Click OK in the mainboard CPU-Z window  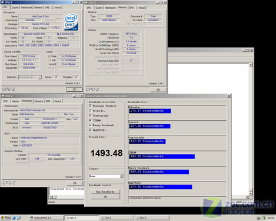click(75, 183)
